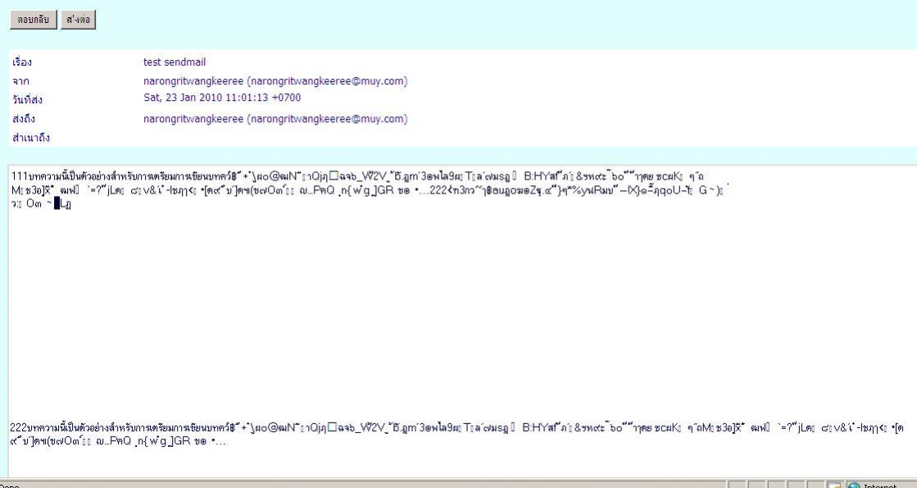The image size is (917, 488).
Task: Click the Internet zone icon in status bar
Action: click(854, 485)
